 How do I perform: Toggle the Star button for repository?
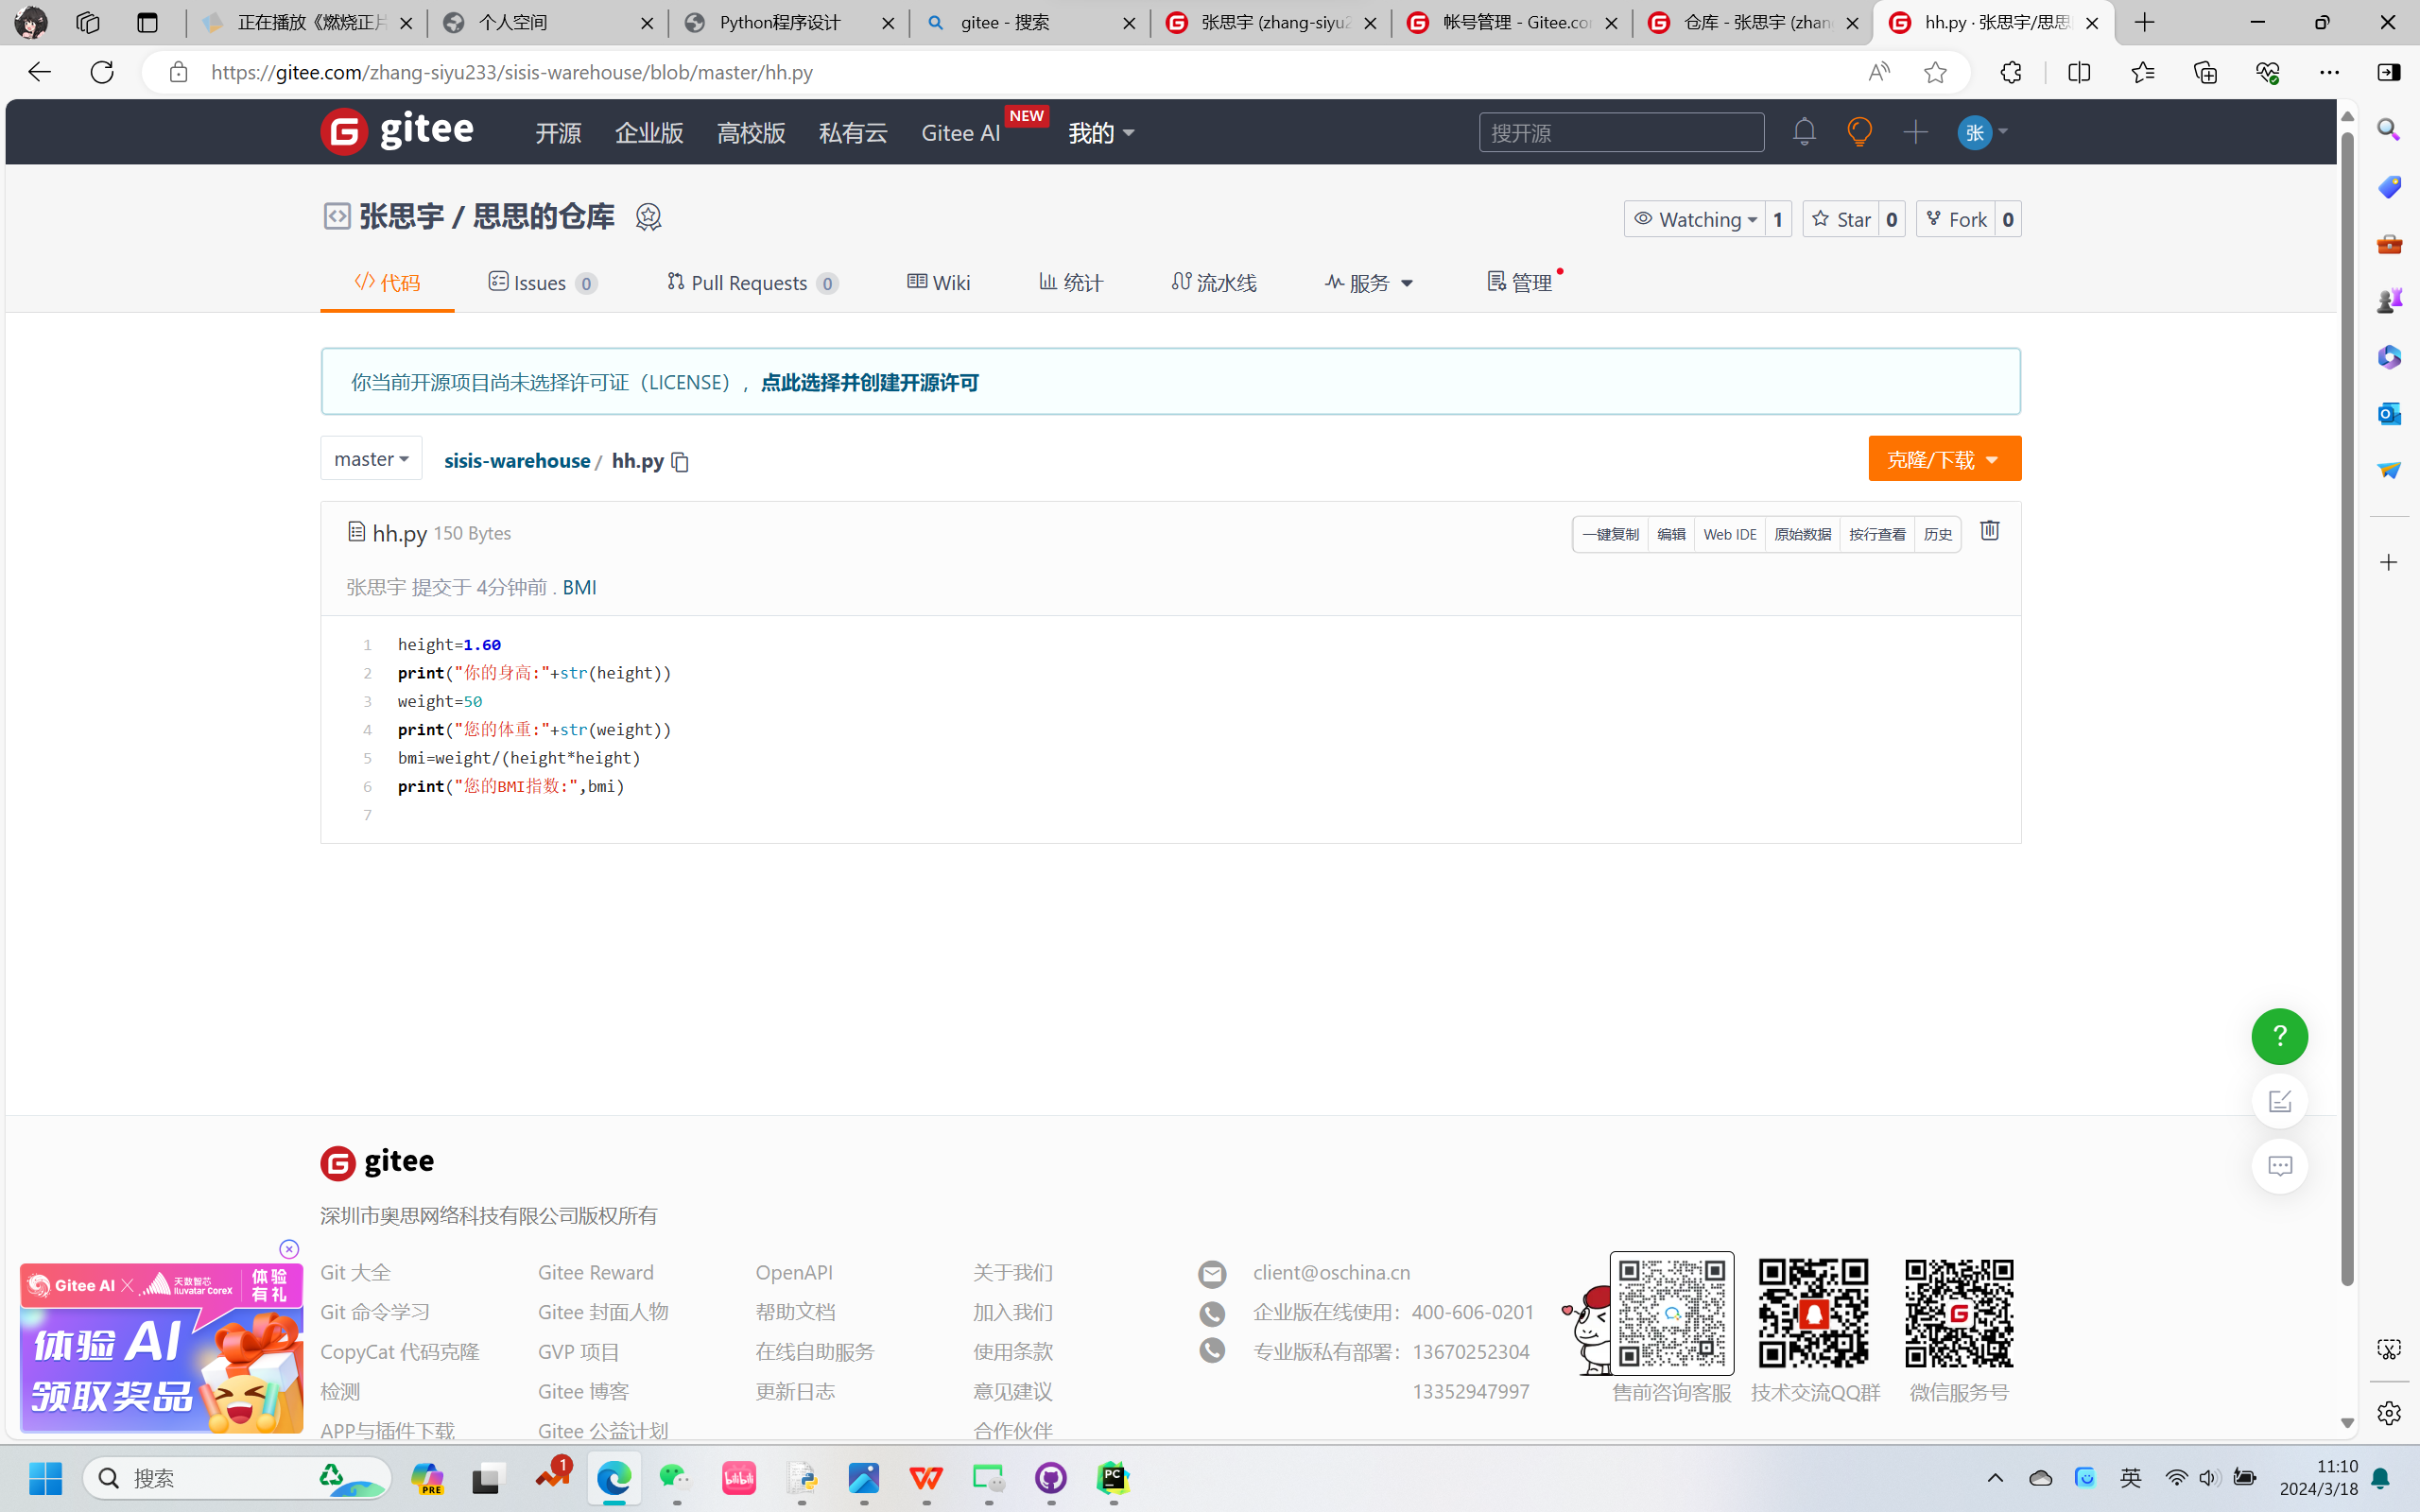pyautogui.click(x=1842, y=219)
